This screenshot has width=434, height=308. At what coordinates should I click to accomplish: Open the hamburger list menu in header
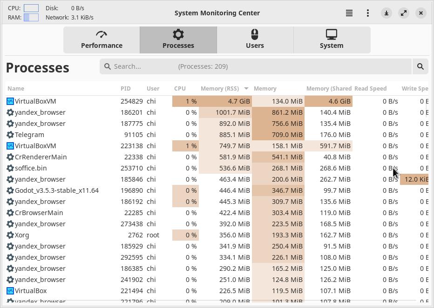pyautogui.click(x=349, y=13)
